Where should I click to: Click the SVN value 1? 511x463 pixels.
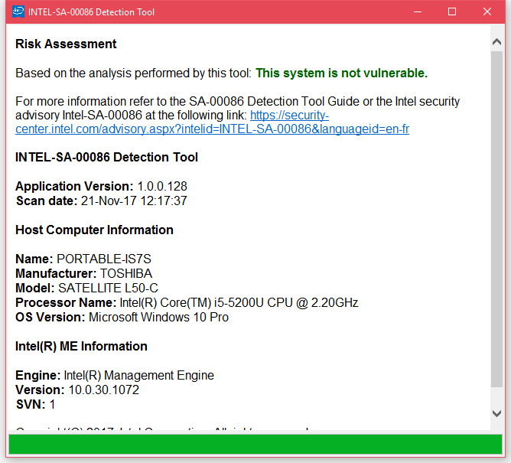point(52,404)
